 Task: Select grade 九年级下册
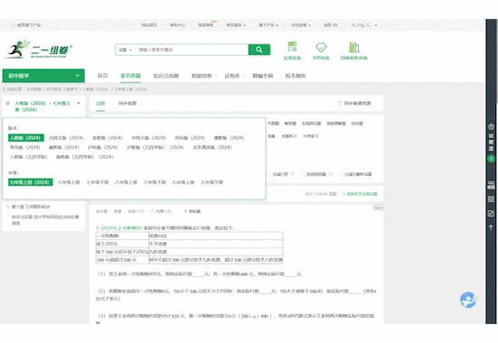(x=211, y=182)
